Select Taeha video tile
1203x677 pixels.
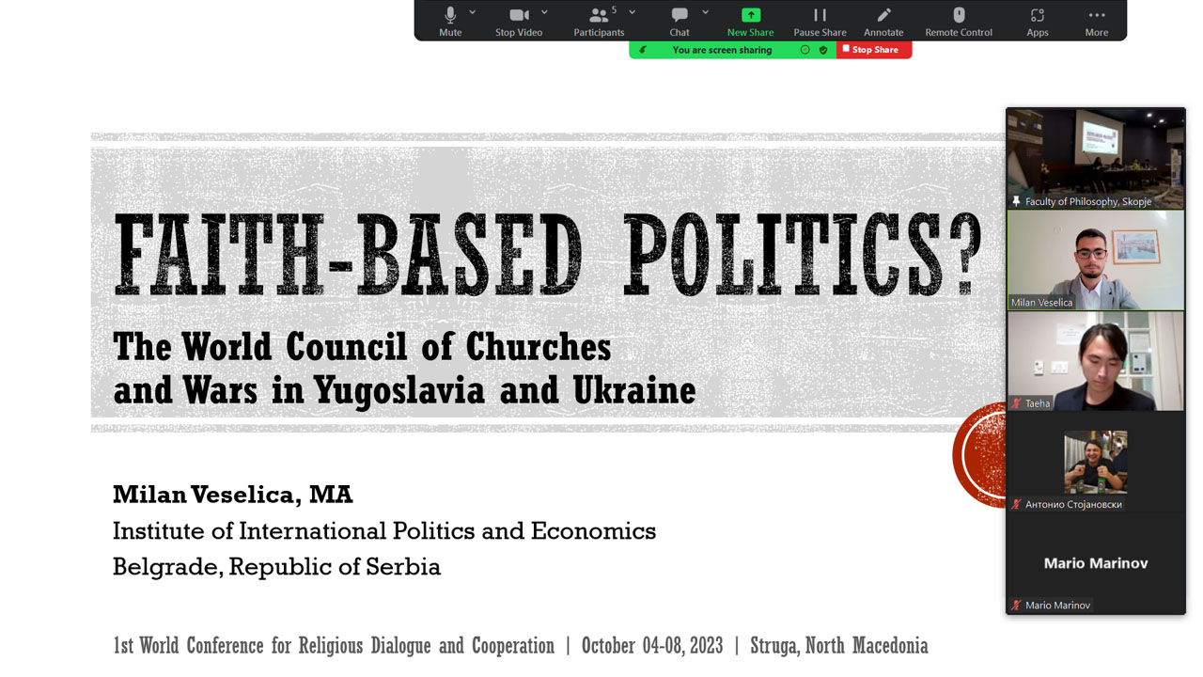(1096, 361)
